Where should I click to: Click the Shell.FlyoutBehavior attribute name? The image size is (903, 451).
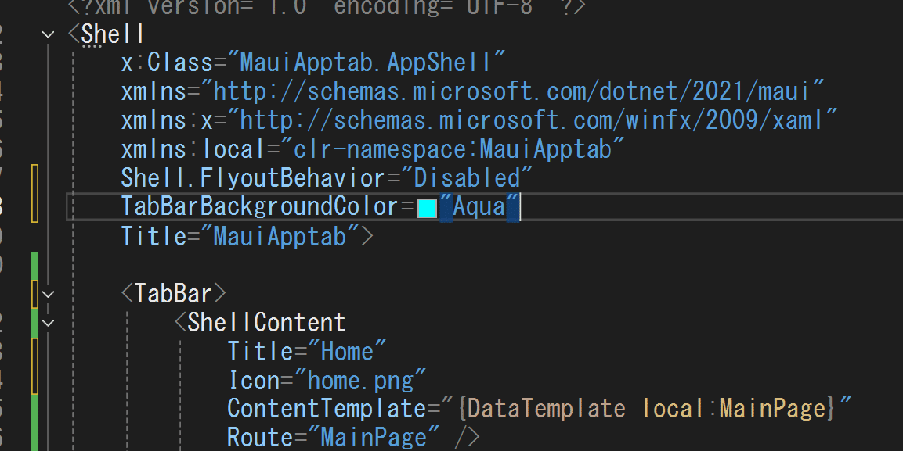pyautogui.click(x=253, y=178)
